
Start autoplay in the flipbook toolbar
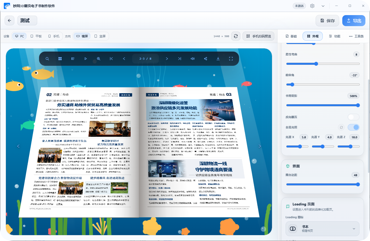[x=86, y=59]
